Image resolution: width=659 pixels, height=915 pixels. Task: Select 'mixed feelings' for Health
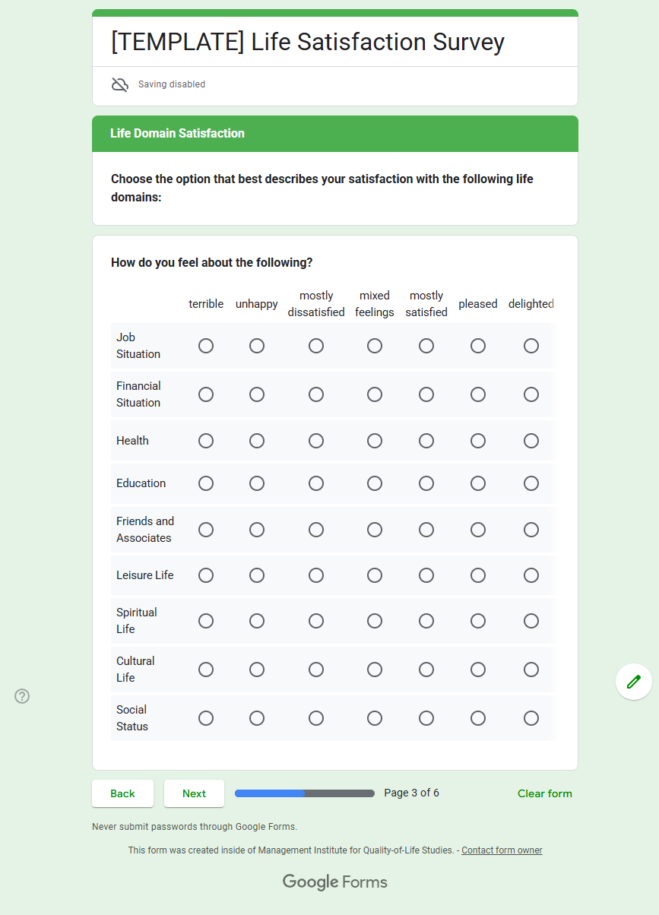click(375, 441)
